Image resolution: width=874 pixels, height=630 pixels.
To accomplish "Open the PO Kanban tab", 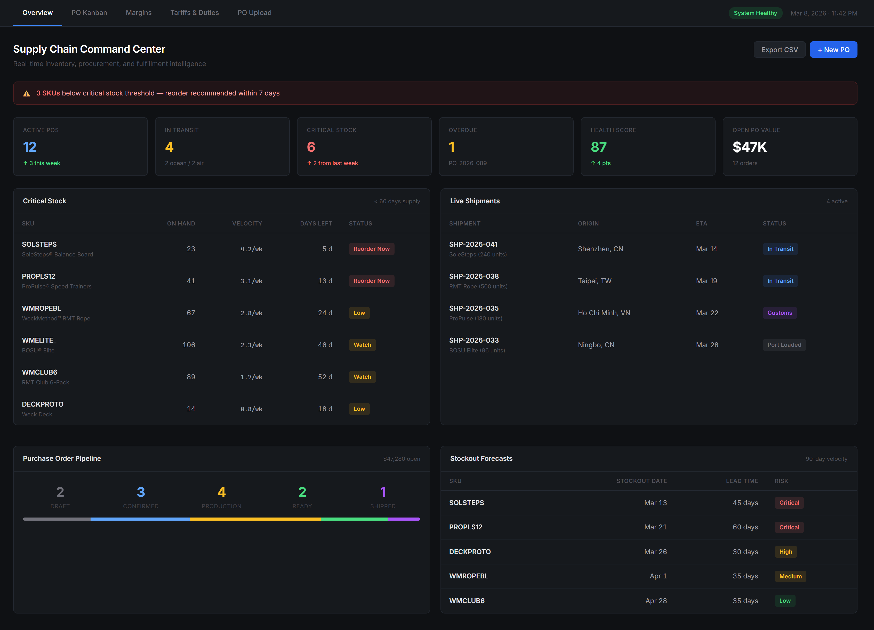I will coord(89,13).
